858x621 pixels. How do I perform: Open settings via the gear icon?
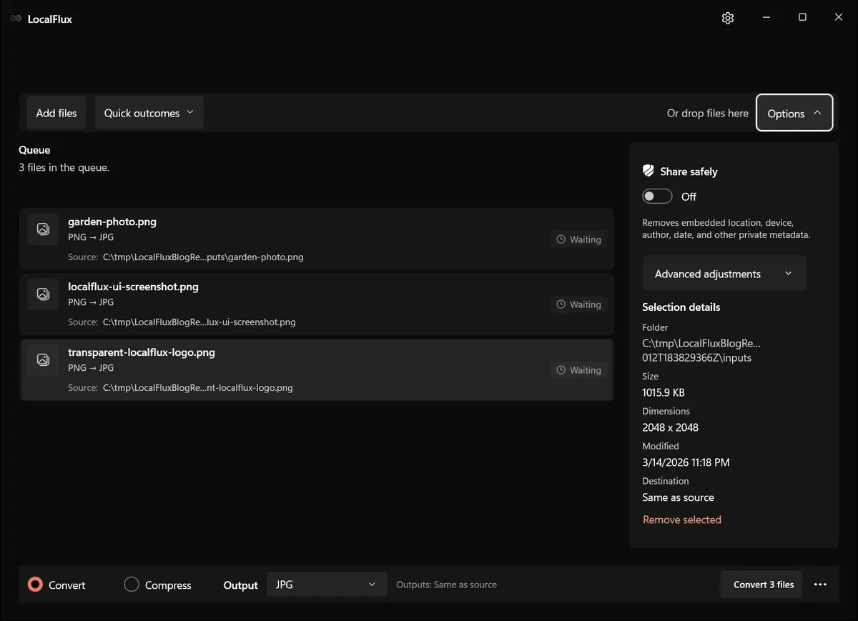728,18
